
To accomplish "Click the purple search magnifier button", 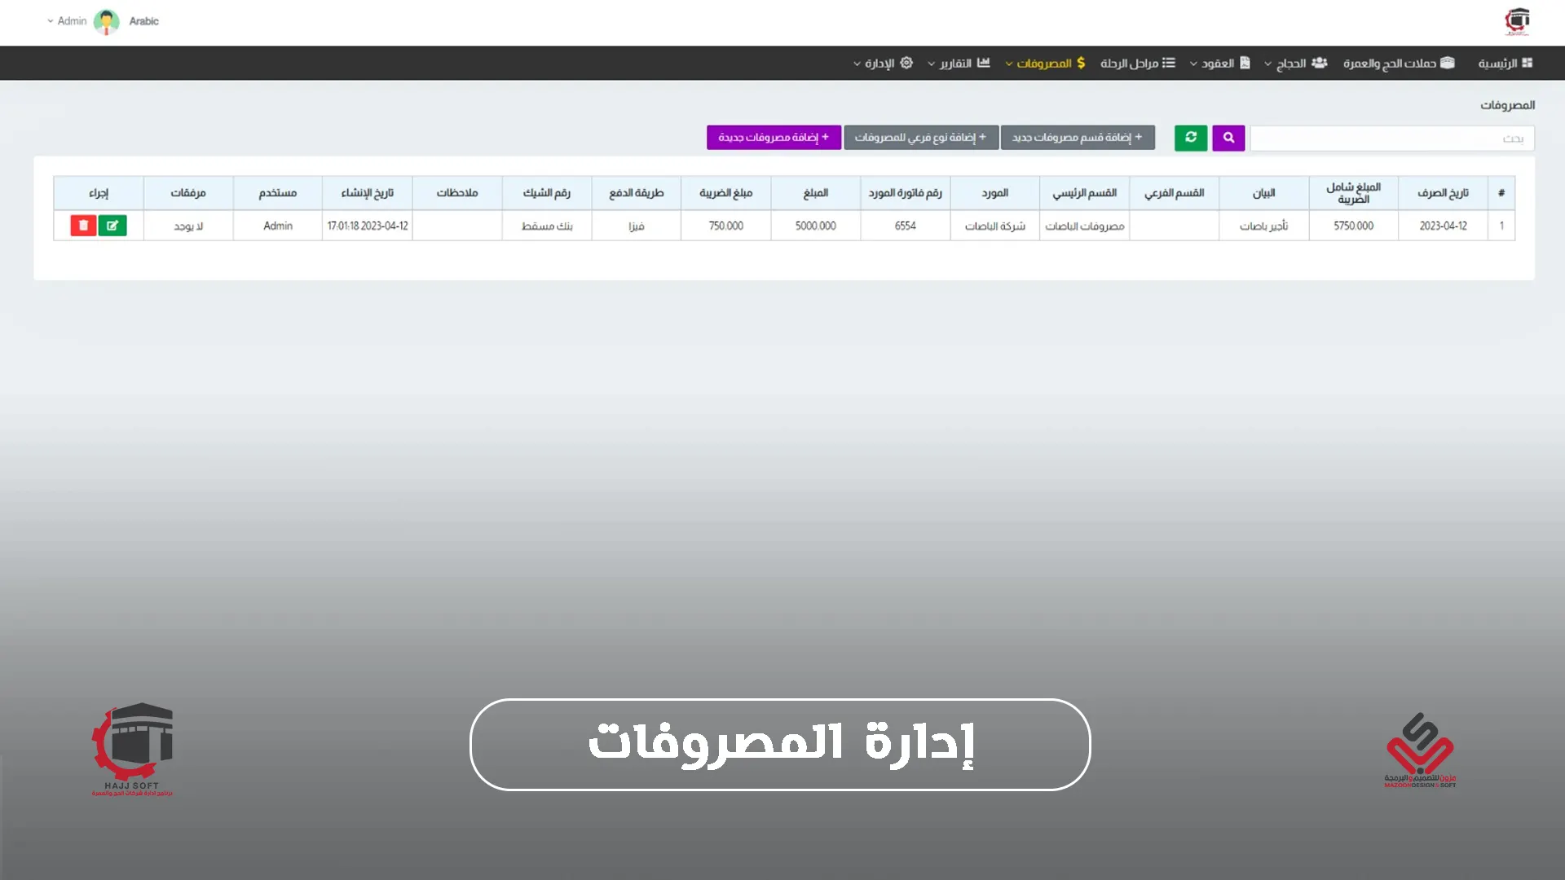I will pyautogui.click(x=1228, y=138).
